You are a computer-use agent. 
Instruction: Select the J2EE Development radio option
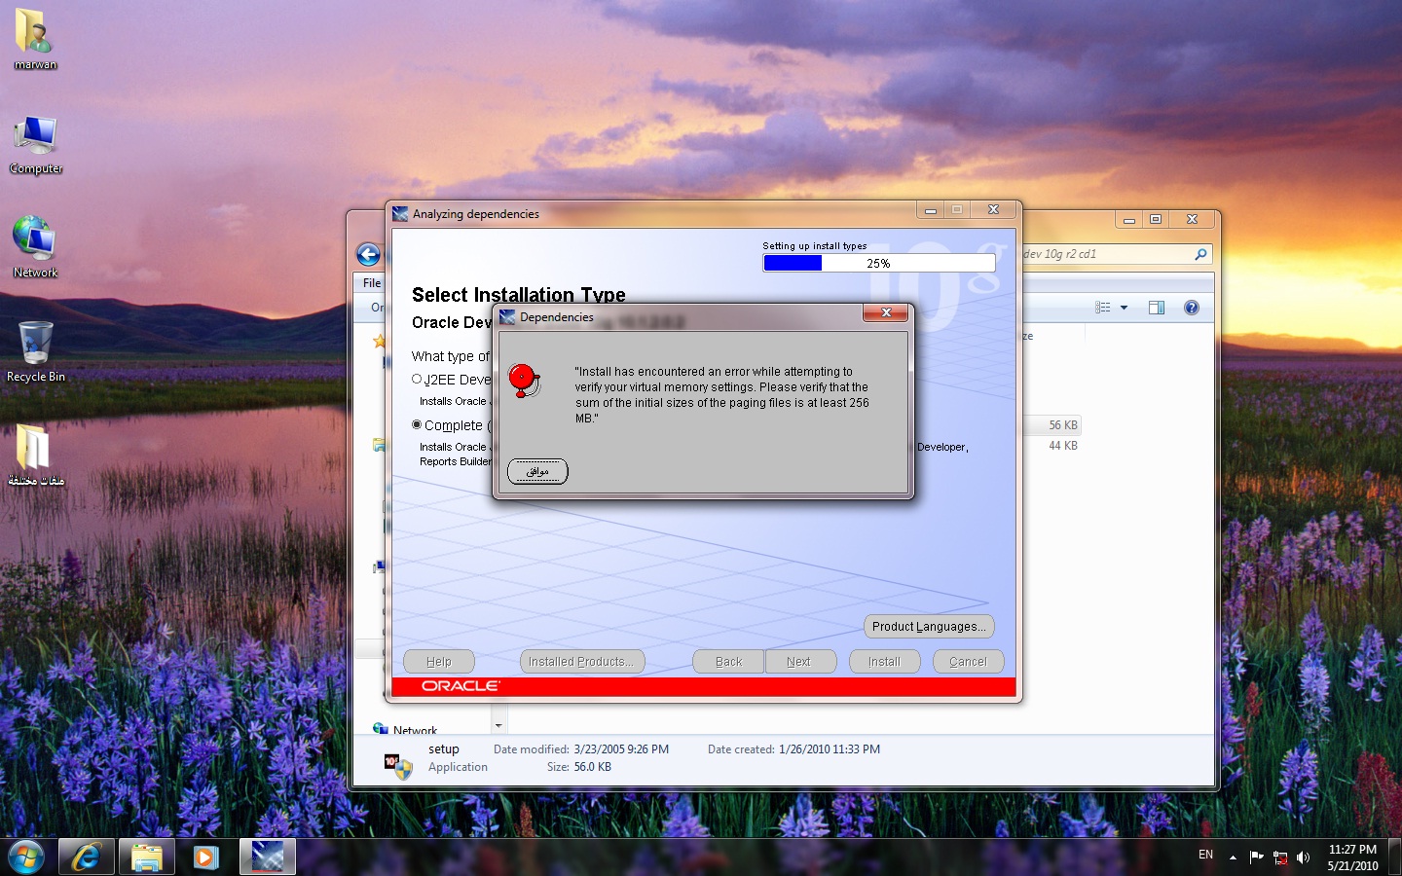pos(417,379)
